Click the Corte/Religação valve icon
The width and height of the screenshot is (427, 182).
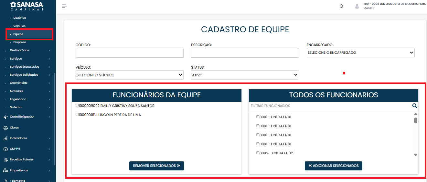[x=5, y=117]
